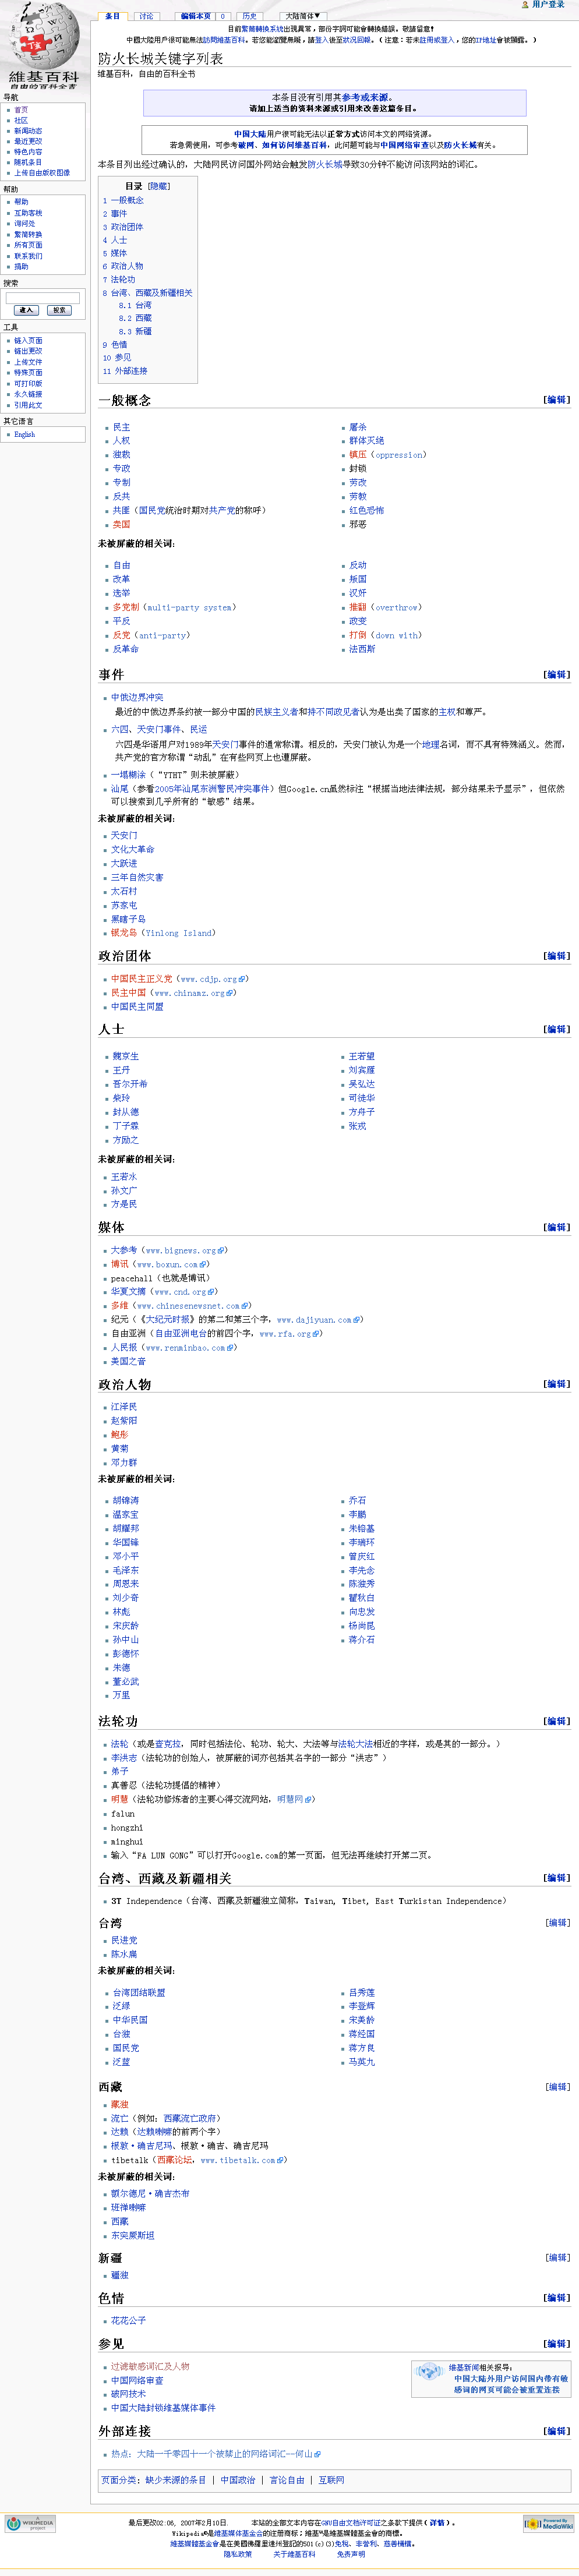579x2576 pixels.
Task: Open the 美国之音 link under 媒体
Action: [x=128, y=1362]
